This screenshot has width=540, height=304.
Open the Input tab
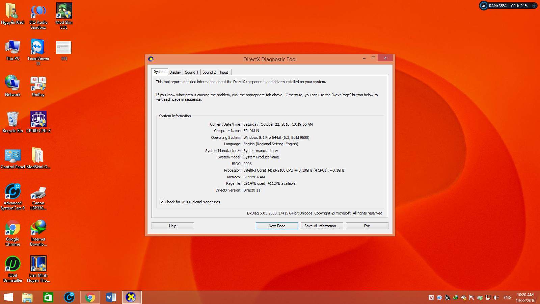tap(224, 72)
